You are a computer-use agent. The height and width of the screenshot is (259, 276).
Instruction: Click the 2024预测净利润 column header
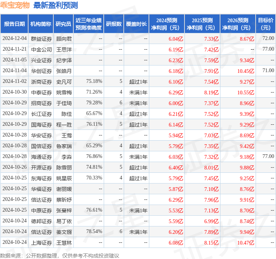(x=167, y=24)
